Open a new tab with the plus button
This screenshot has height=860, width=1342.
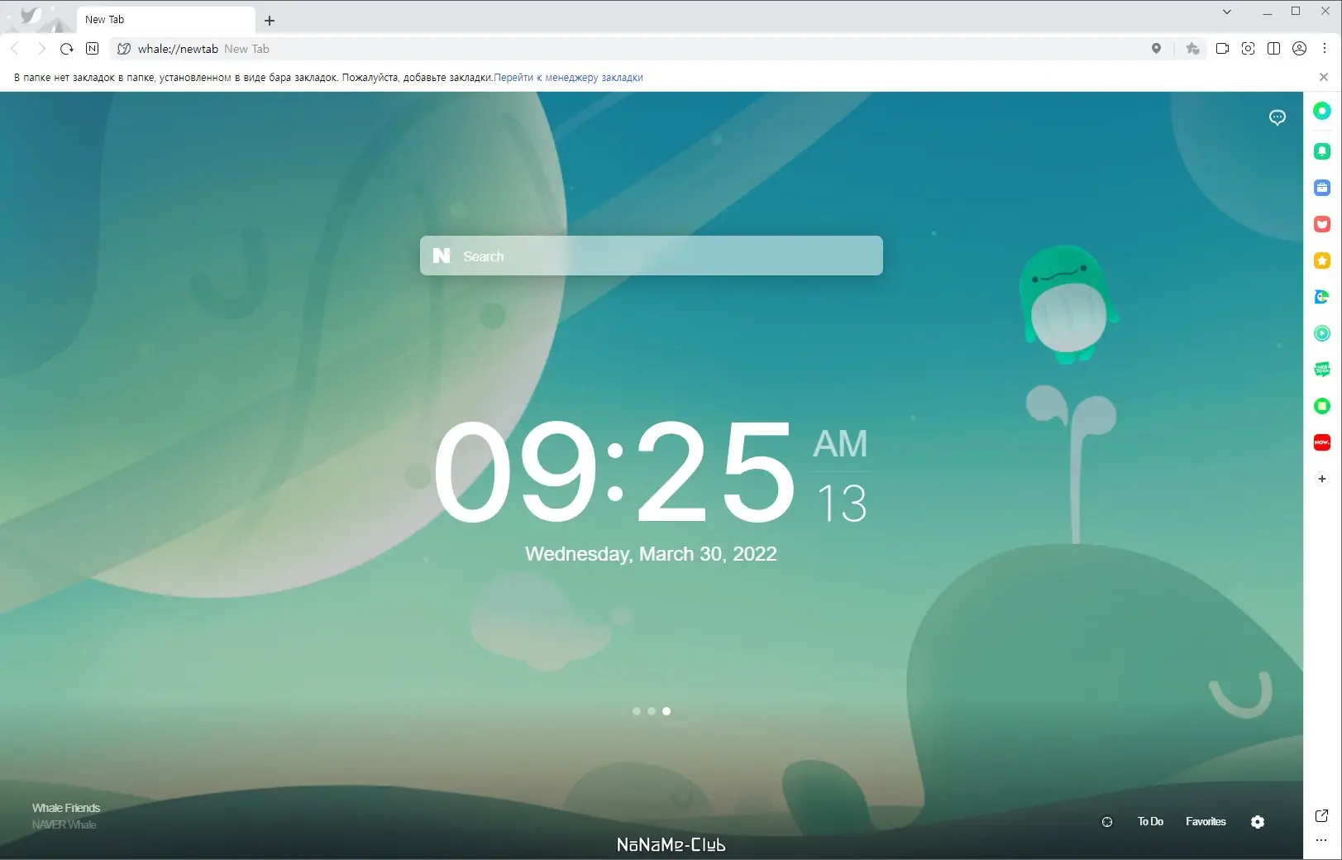[x=270, y=20]
